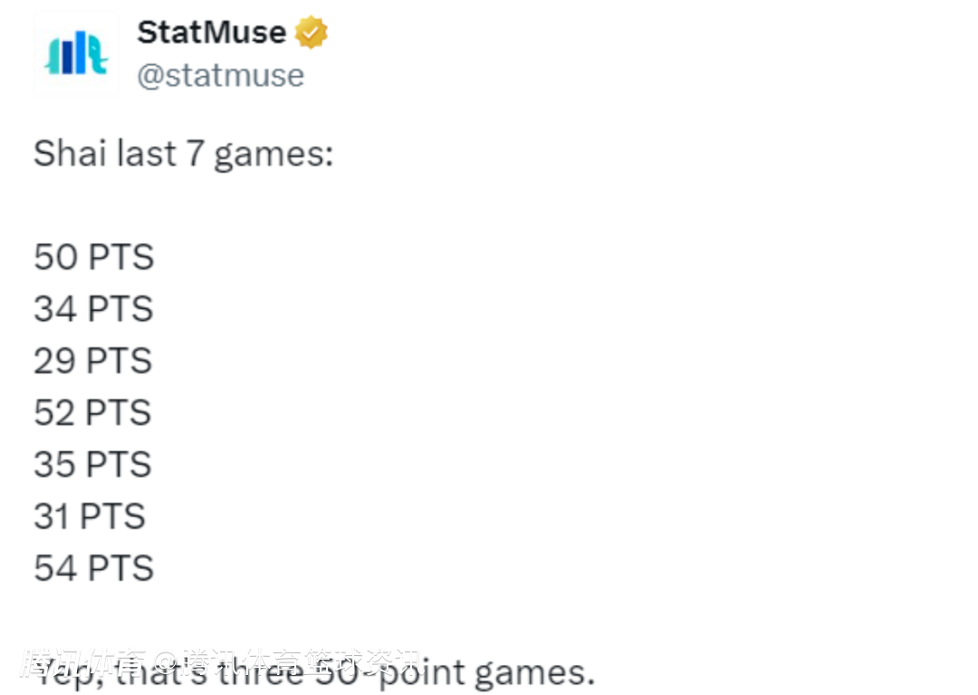978x695 pixels.
Task: Open the @statmuse handle link
Action: [x=220, y=75]
